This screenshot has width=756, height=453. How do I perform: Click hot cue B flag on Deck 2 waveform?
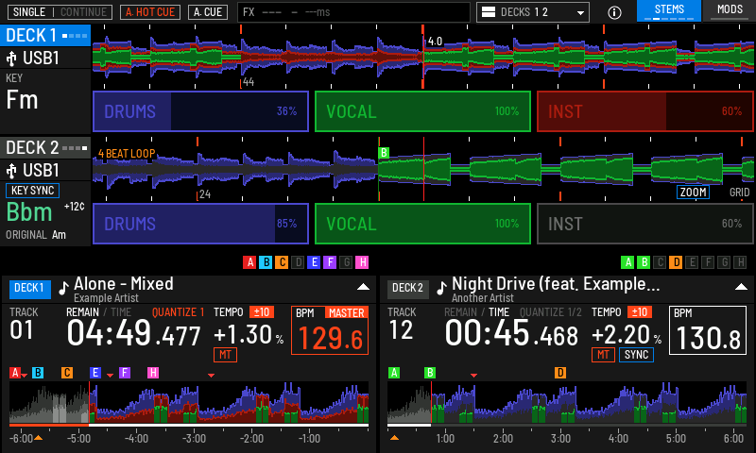click(x=384, y=153)
